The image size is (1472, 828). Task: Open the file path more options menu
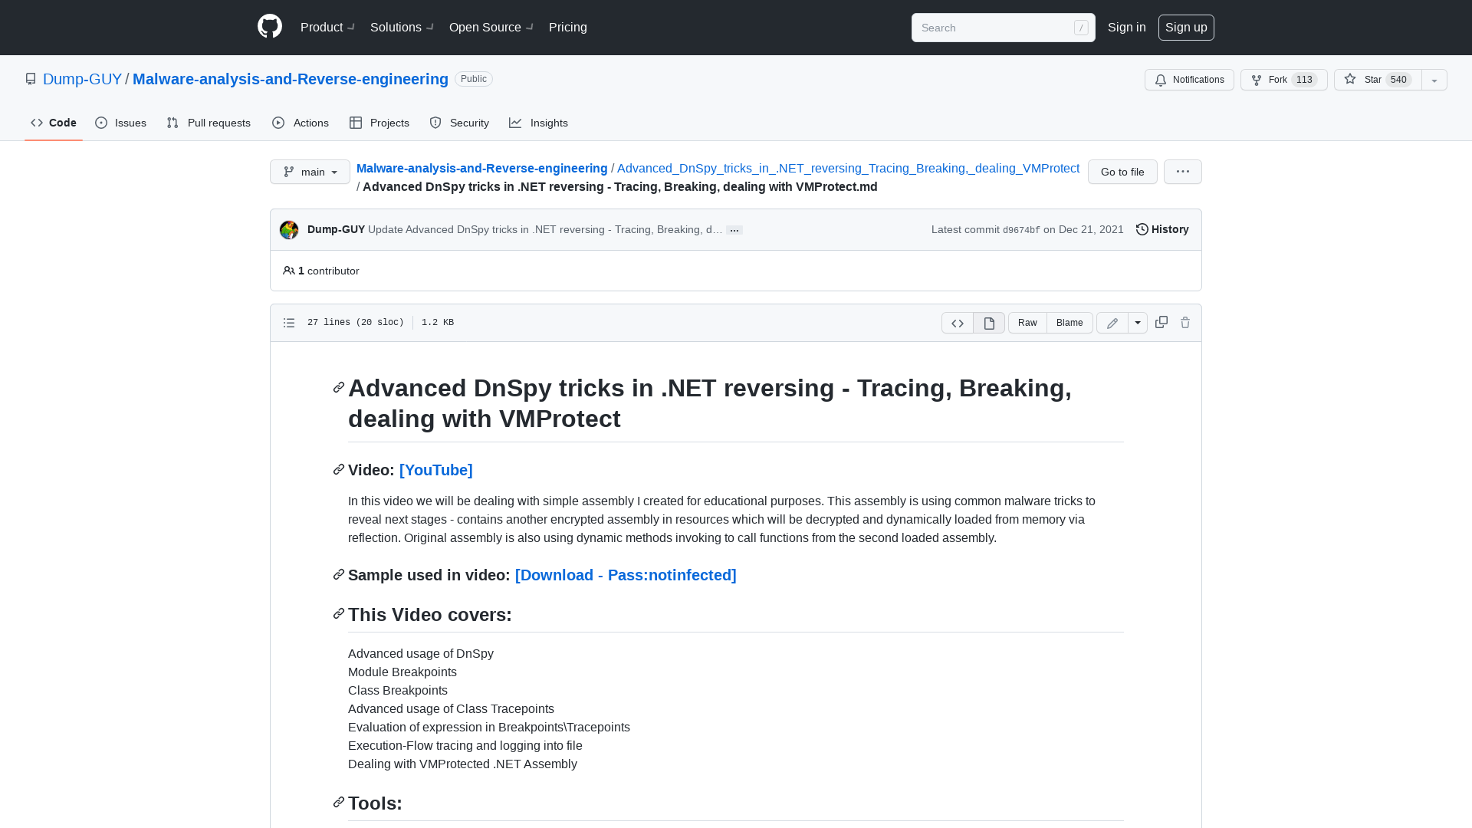click(x=1183, y=172)
